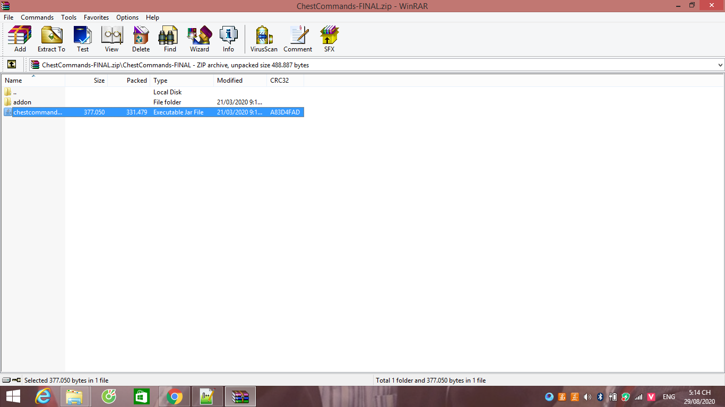The width and height of the screenshot is (725, 407).
Task: Open the Options menu
Action: pos(127,17)
